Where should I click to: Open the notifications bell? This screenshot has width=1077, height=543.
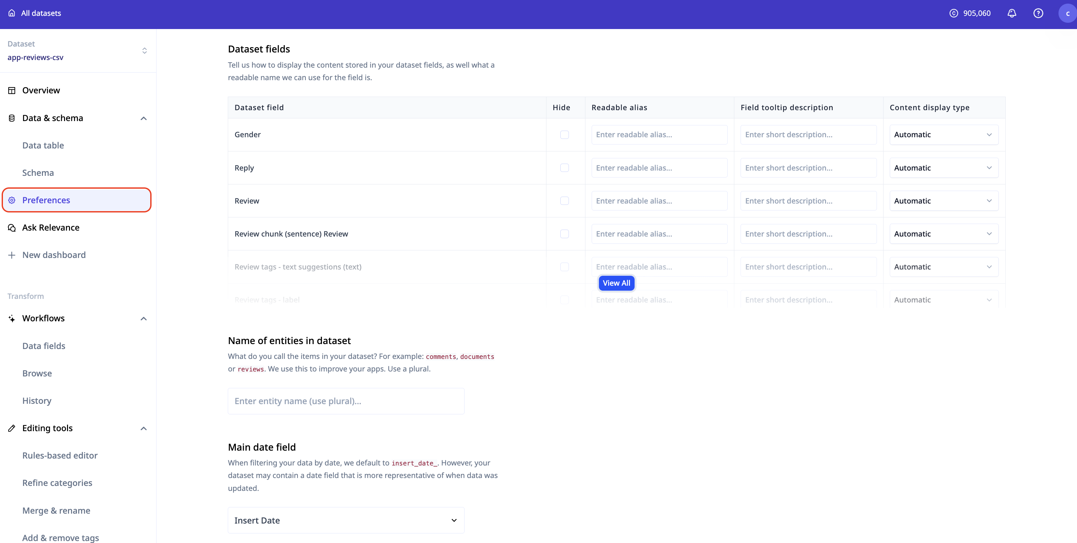pos(1011,13)
